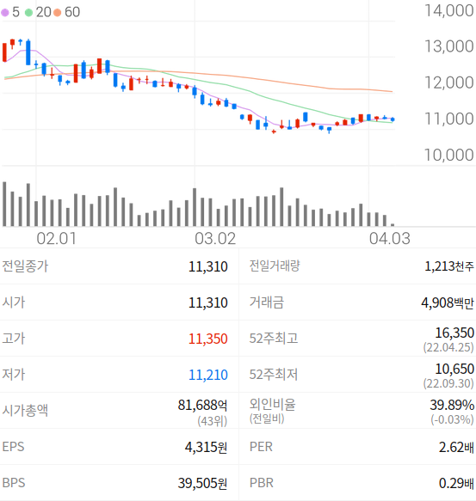Click the 4,908백만 trading value

point(448,302)
